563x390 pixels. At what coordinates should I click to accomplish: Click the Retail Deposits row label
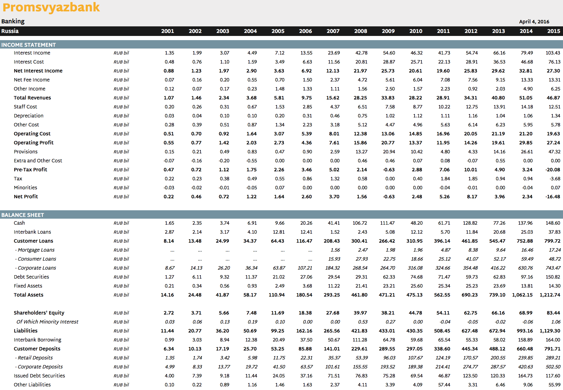point(34,358)
